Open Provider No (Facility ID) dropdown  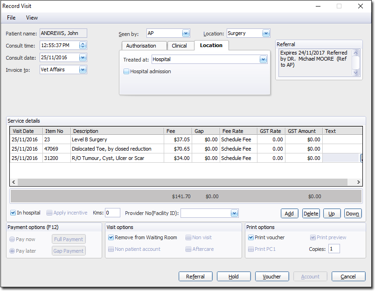tap(234, 213)
